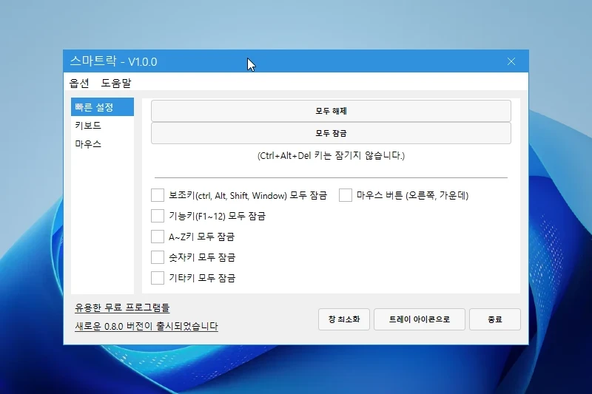Open the 도움말 menu
The width and height of the screenshot is (592, 394).
point(116,83)
